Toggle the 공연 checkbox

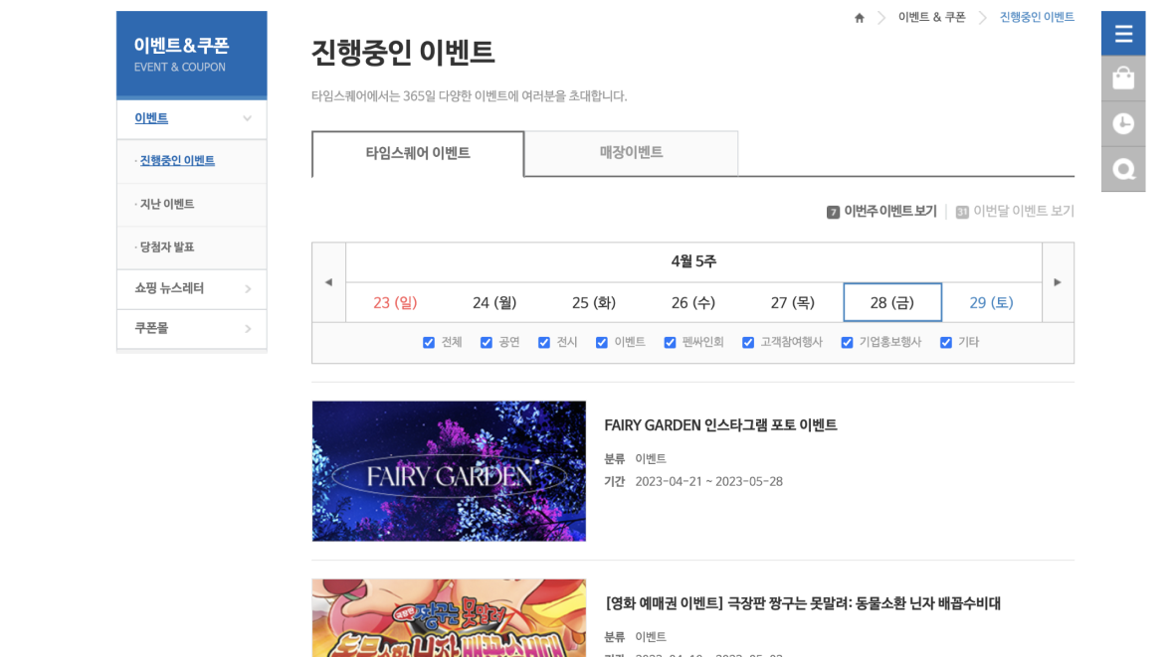tap(487, 343)
